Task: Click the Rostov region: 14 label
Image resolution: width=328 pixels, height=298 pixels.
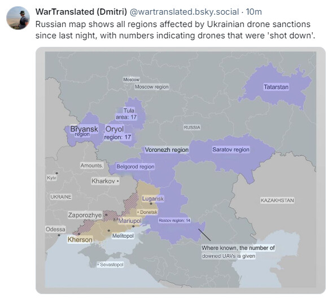Action: 174,220
